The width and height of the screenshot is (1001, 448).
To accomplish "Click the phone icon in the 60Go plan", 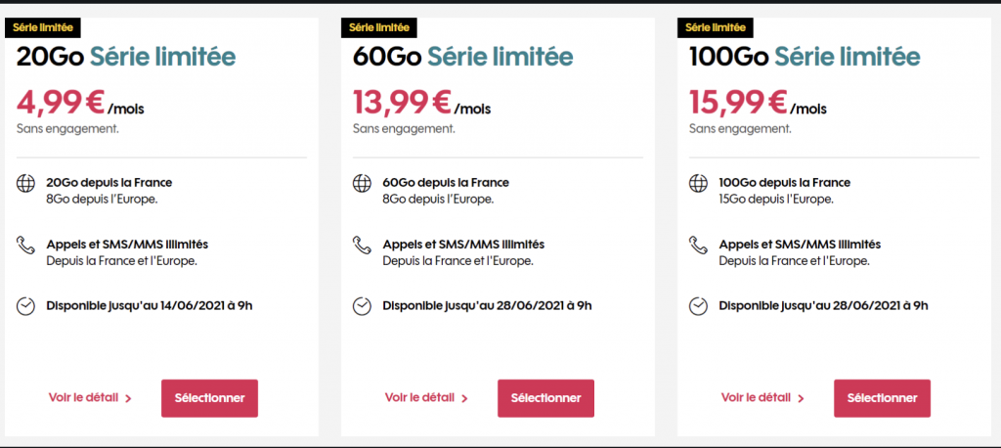I will tap(362, 245).
